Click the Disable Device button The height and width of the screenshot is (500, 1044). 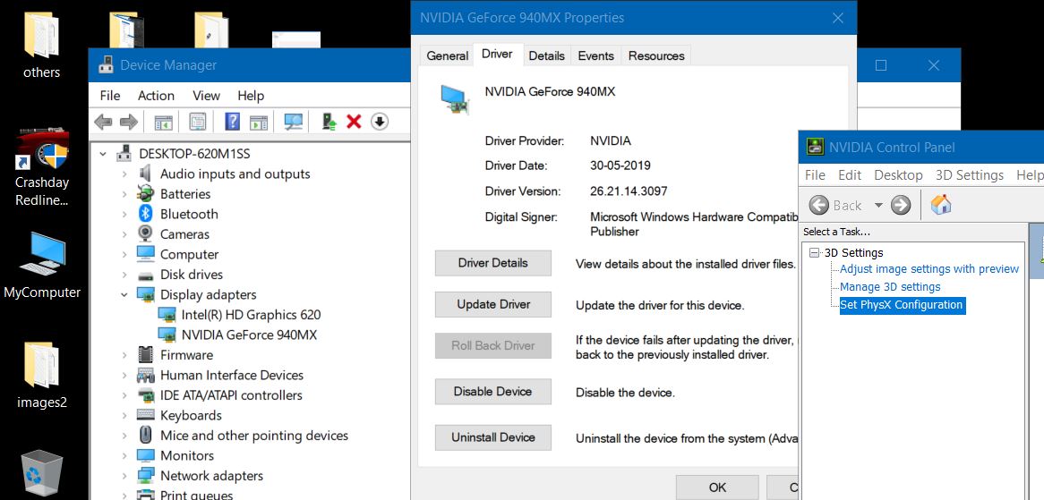tap(492, 392)
